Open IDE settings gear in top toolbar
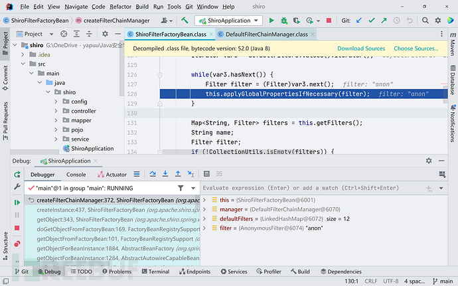458x286 pixels. click(x=438, y=21)
